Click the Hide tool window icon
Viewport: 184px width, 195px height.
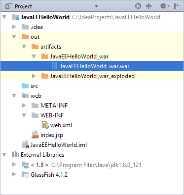pyautogui.click(x=177, y=6)
